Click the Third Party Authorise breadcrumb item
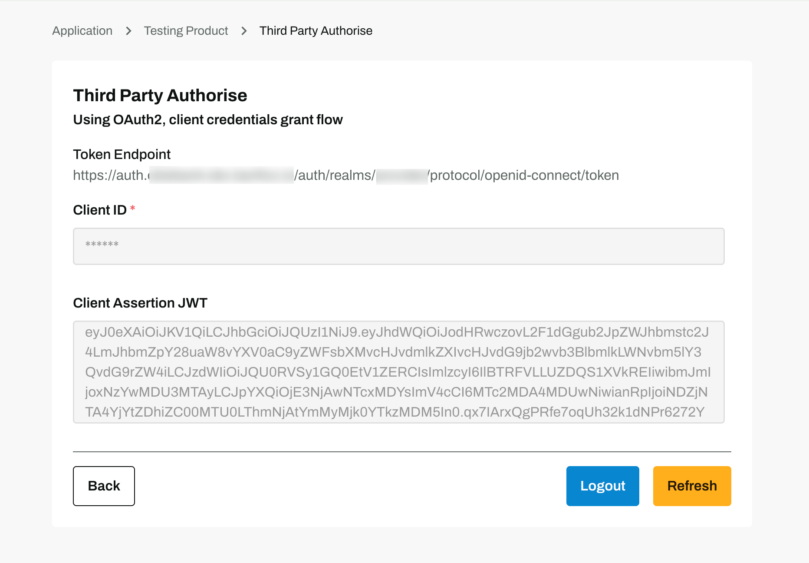Screen dimensions: 809x563 pos(316,31)
